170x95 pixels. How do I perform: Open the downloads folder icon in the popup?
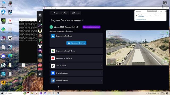pyautogui.click(x=156, y=12)
